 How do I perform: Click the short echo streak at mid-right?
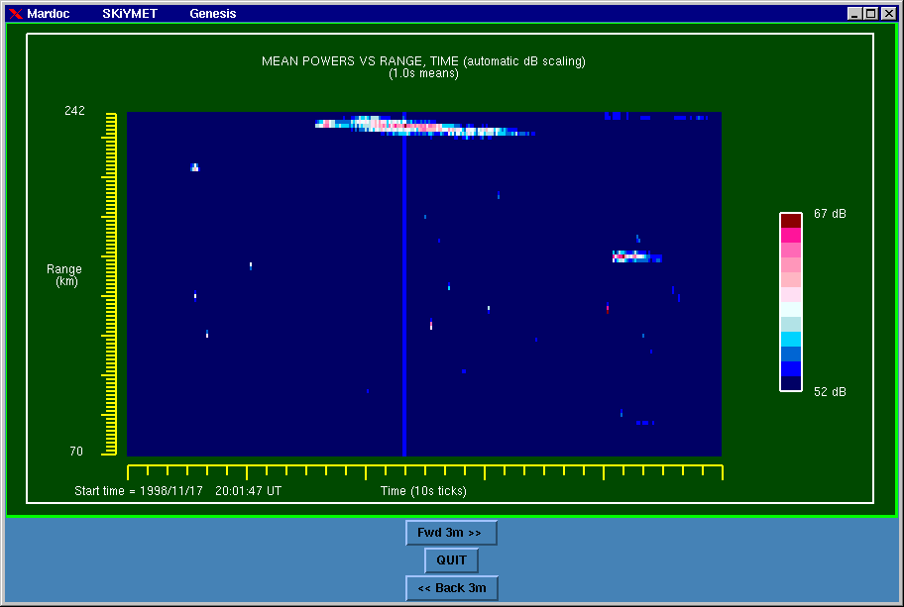pyautogui.click(x=634, y=257)
